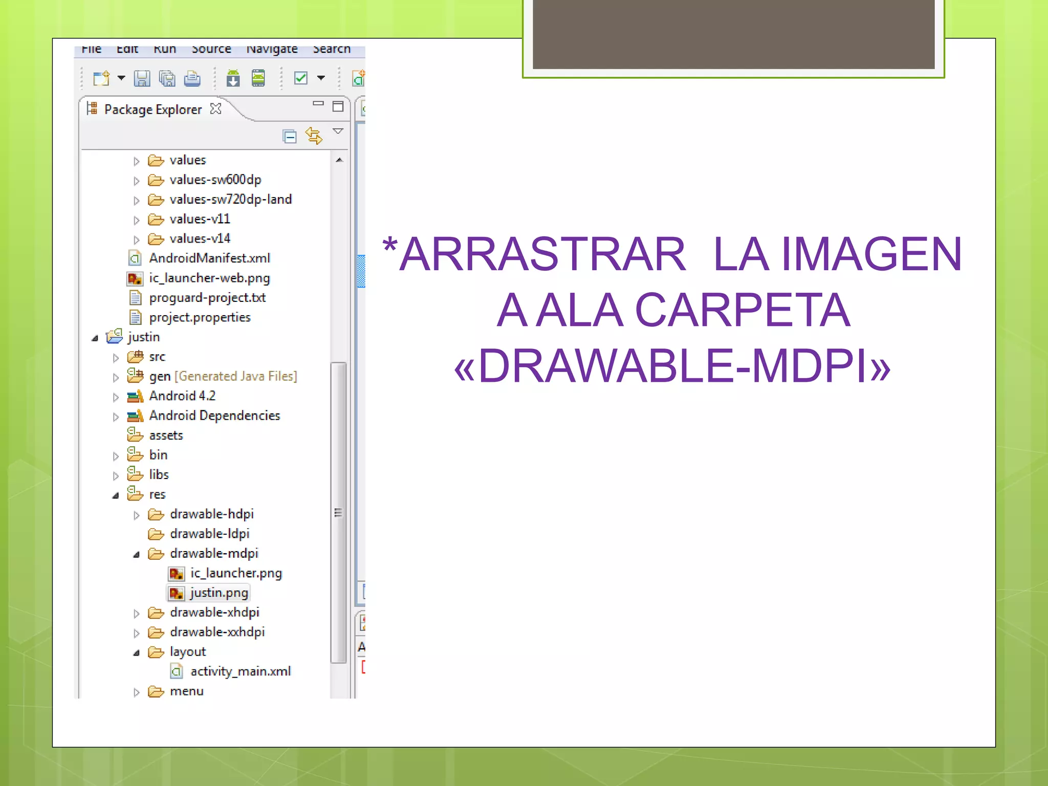The height and width of the screenshot is (786, 1048).
Task: Open the Navigate menu
Action: point(272,49)
